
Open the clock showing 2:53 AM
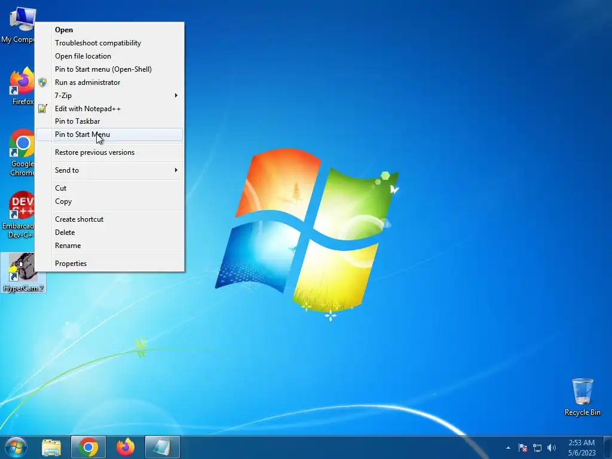pos(582,448)
